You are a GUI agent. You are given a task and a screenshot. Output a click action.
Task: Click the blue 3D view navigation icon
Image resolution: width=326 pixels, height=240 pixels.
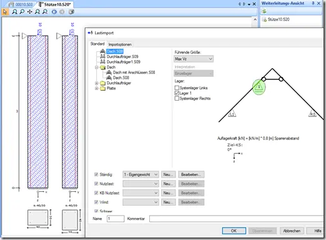tap(54, 12)
